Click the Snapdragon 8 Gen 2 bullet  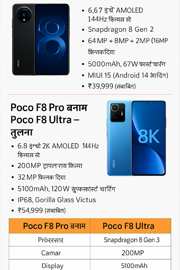pos(120,30)
